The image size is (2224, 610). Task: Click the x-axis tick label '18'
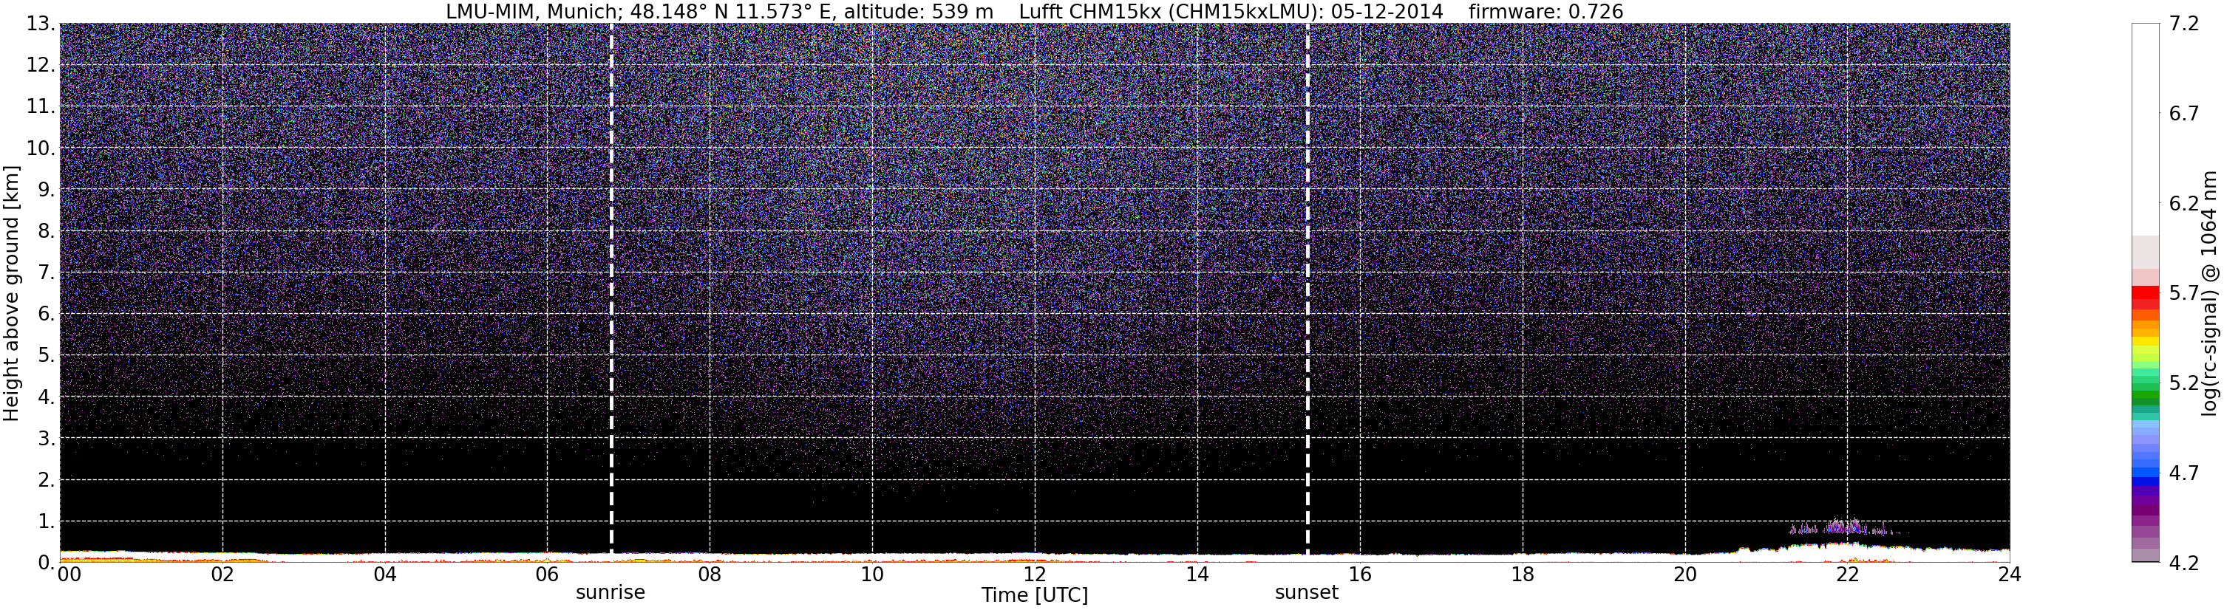pos(1522,575)
